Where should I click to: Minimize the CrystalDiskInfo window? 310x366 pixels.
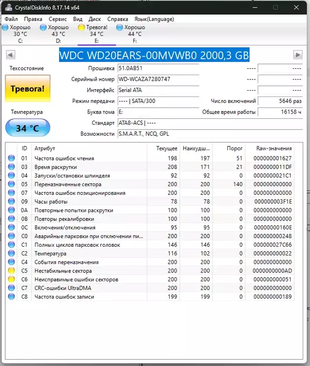click(x=255, y=7)
